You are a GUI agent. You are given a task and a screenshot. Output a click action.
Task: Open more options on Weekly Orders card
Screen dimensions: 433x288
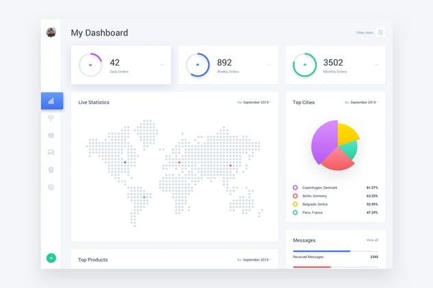coord(269,65)
